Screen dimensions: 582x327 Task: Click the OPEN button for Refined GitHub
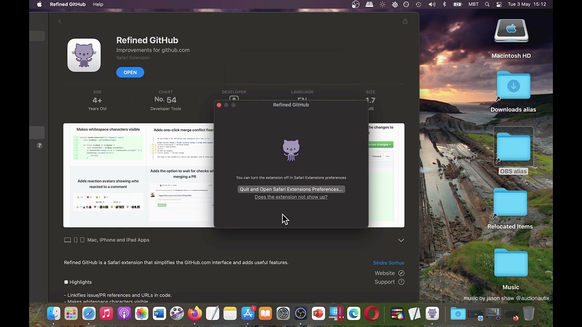(130, 72)
